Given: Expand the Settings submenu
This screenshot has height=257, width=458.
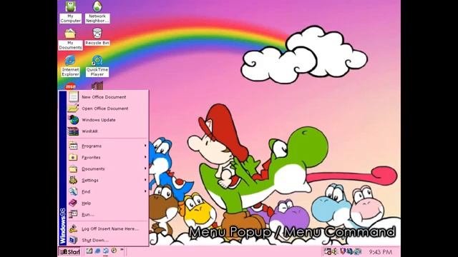Looking at the screenshot, I should pos(108,180).
